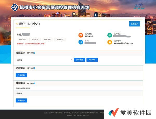
Task: Click the 更新指标 section heading
Action: [20, 68]
